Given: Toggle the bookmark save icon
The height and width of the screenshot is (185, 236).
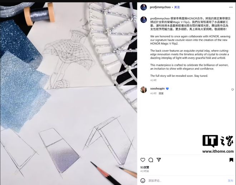Looking at the screenshot, I should [231, 160].
